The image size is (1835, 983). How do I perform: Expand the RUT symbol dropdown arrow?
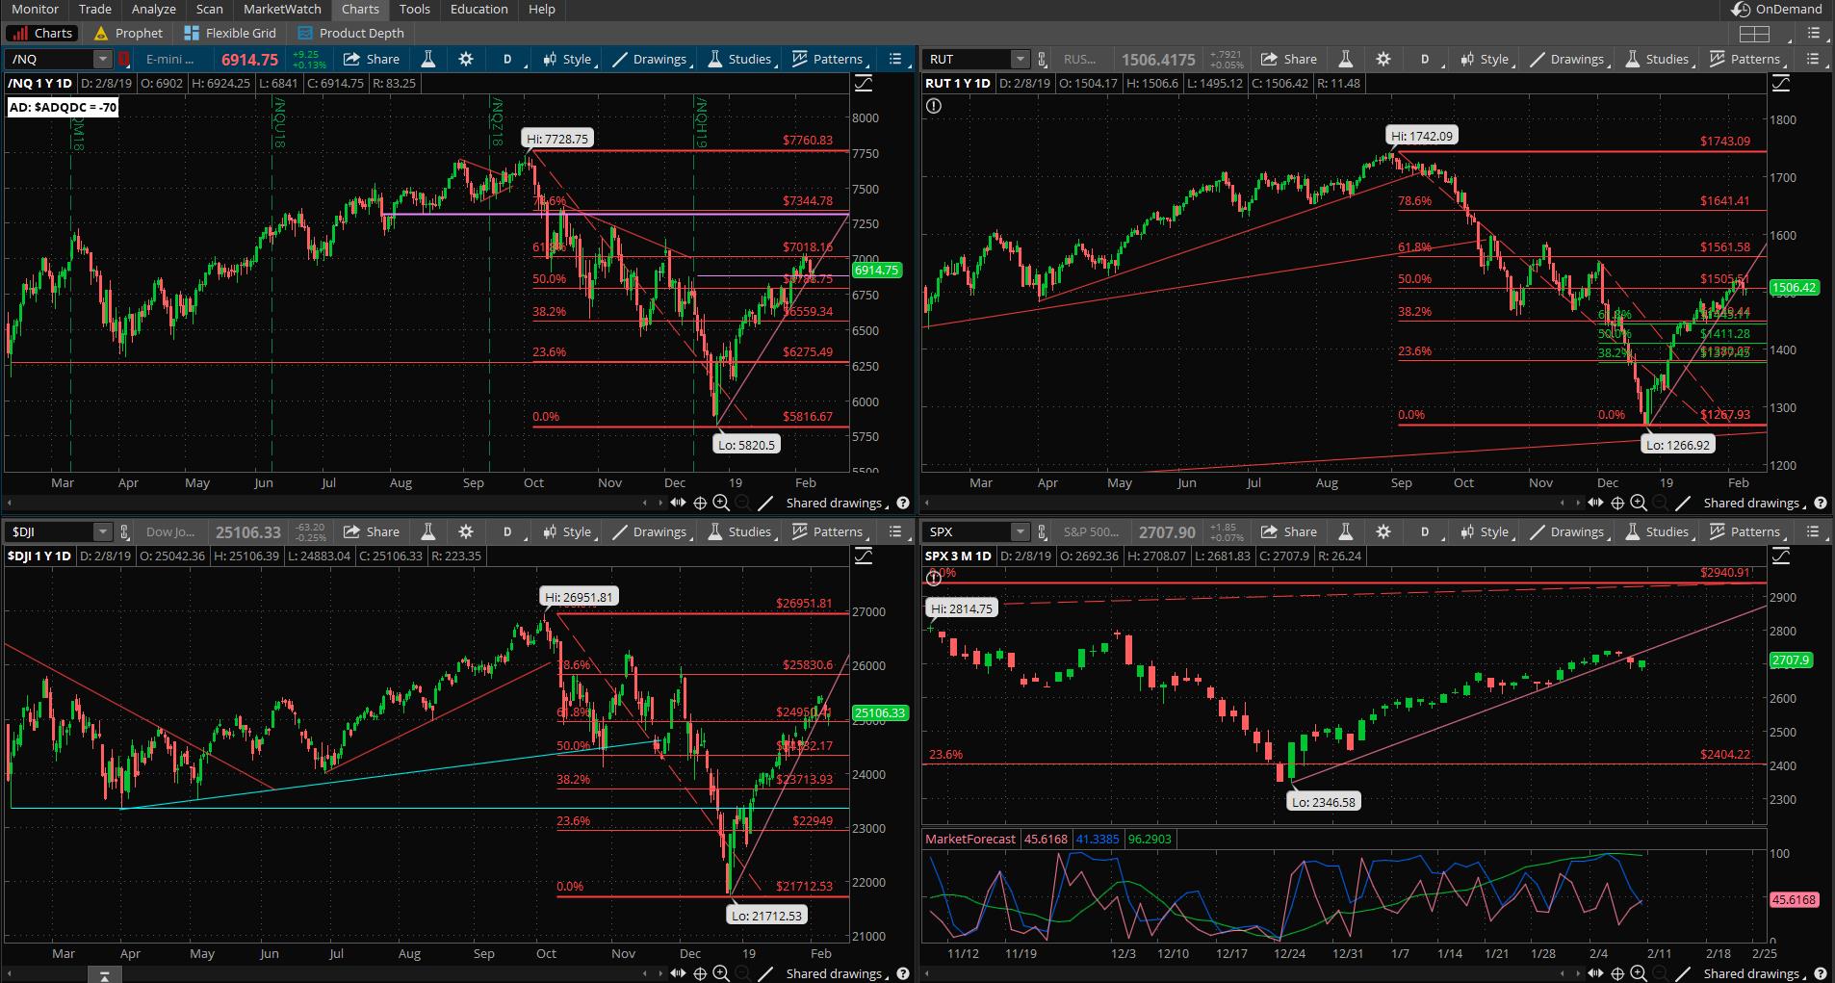click(x=1021, y=59)
